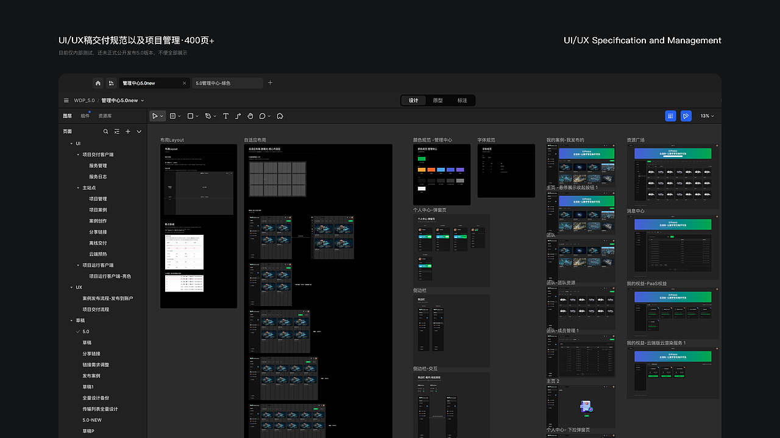Search pages with magnifier icon
The image size is (780, 438).
(x=105, y=131)
